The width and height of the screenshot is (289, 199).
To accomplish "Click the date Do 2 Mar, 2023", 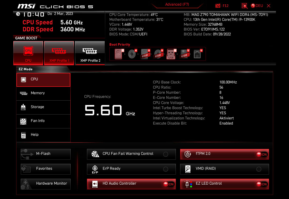I will [60, 14].
